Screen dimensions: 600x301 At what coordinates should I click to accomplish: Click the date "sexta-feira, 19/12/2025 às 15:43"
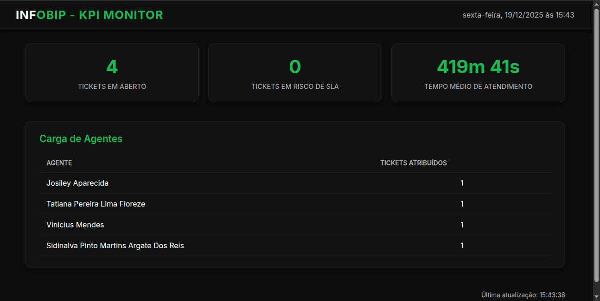click(x=518, y=14)
